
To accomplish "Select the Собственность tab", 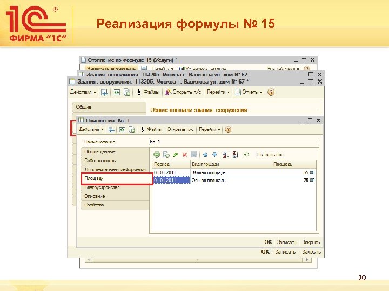I will (115, 161).
